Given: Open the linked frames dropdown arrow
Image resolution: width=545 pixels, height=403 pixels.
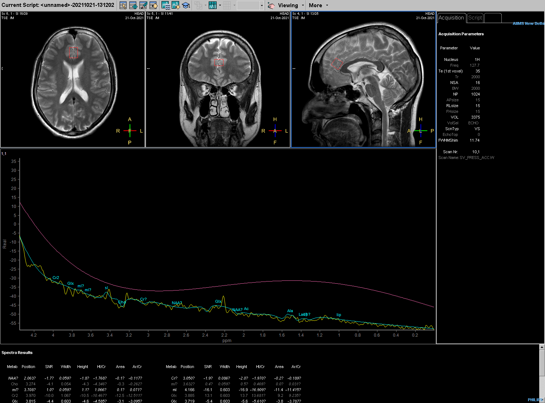Looking at the screenshot, I should pos(205,5).
